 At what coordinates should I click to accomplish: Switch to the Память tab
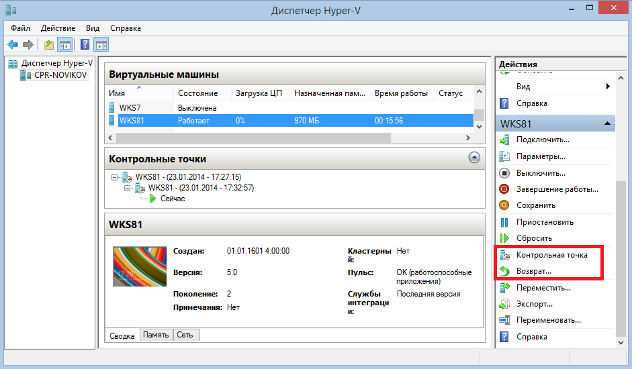point(156,335)
